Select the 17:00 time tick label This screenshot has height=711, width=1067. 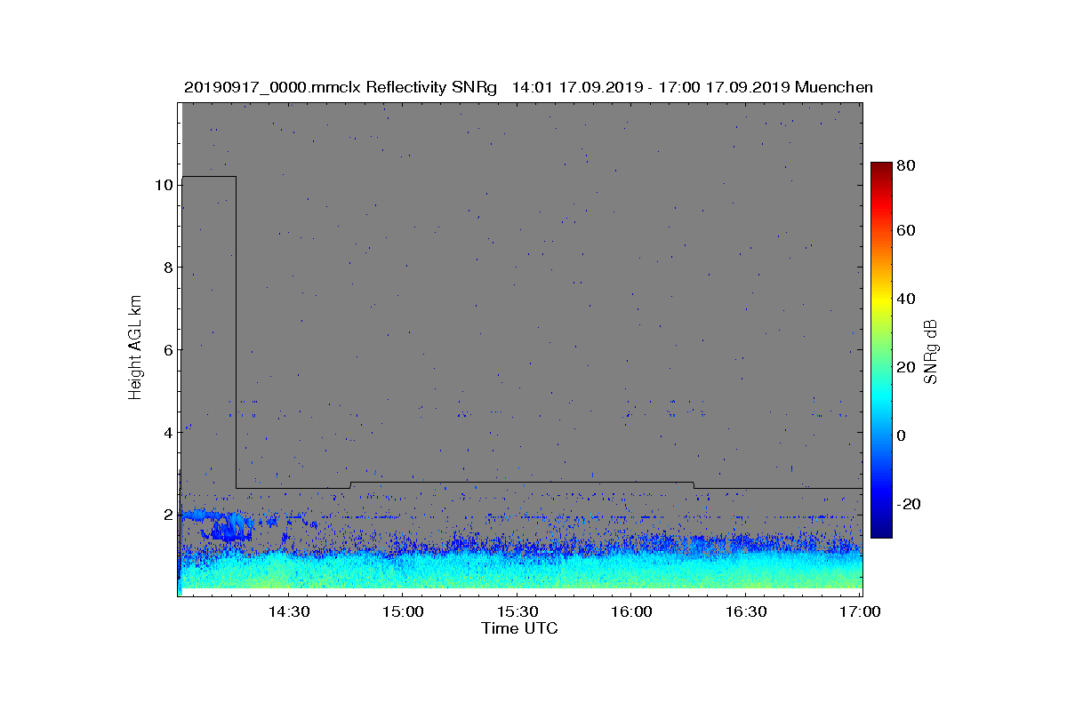[861, 612]
